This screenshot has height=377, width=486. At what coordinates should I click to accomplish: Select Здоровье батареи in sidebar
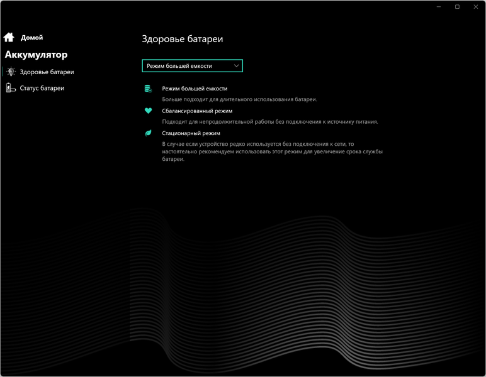pyautogui.click(x=47, y=72)
